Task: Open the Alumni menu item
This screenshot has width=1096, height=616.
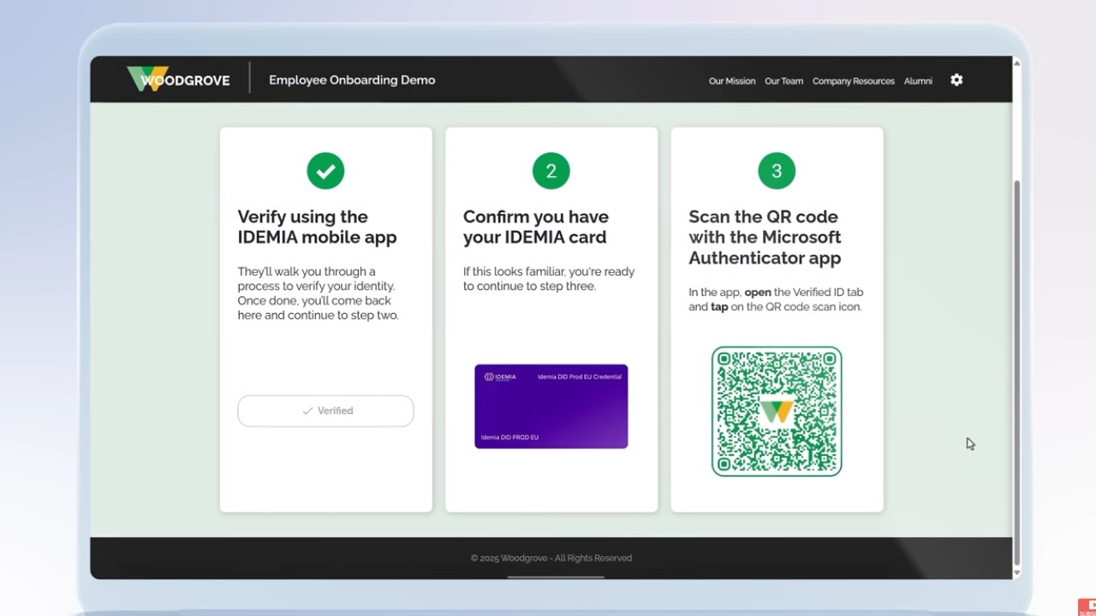Action: (918, 81)
